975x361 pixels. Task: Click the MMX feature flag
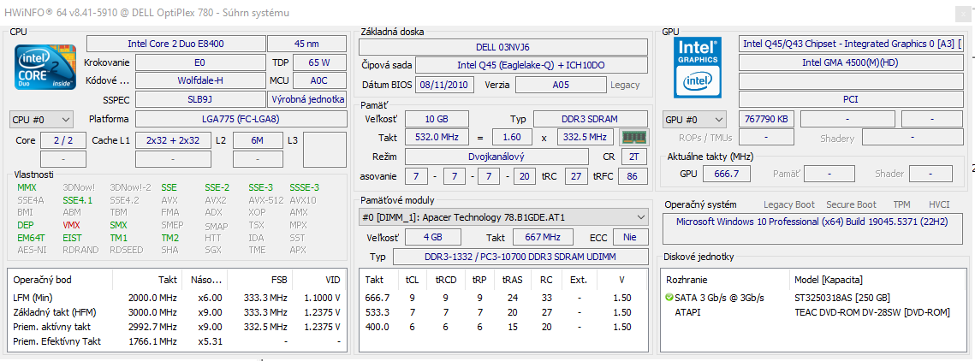coord(27,187)
